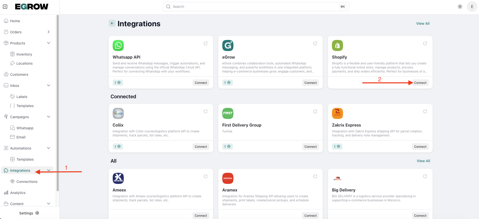Collapse the Products sidebar section
This screenshot has width=479, height=219.
[49, 43]
